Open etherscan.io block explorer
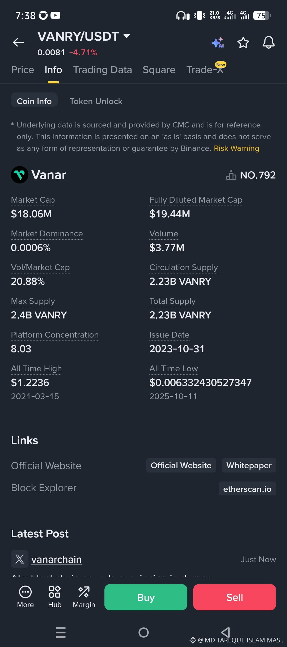 pos(247,489)
